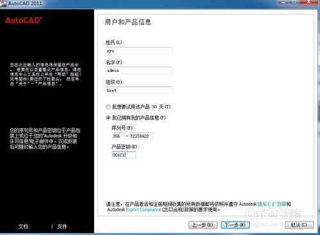Proceed with the 下一步 button
Screen dimensions: 320x235
click(236, 225)
